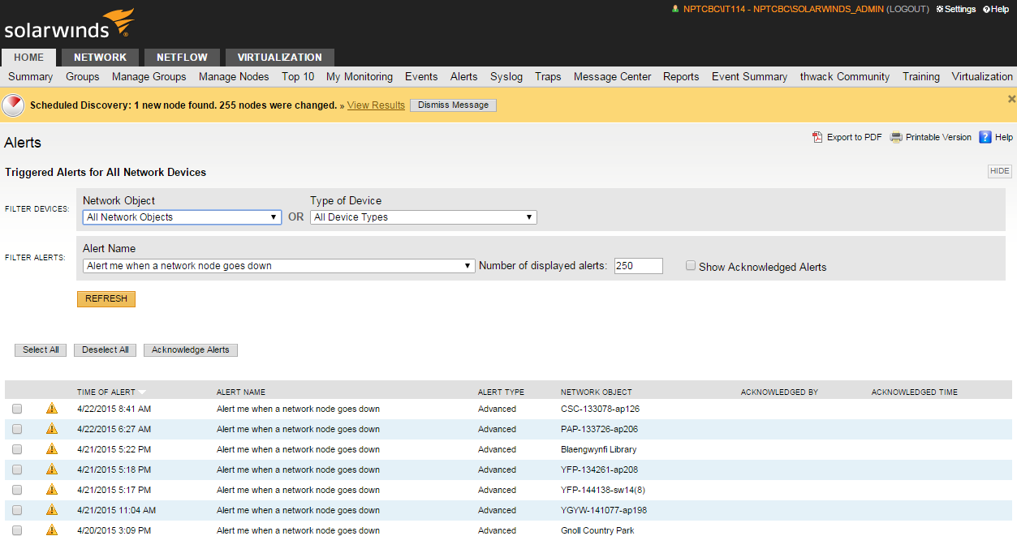The width and height of the screenshot is (1017, 536).
Task: Open the Summary menu item
Action: point(31,76)
